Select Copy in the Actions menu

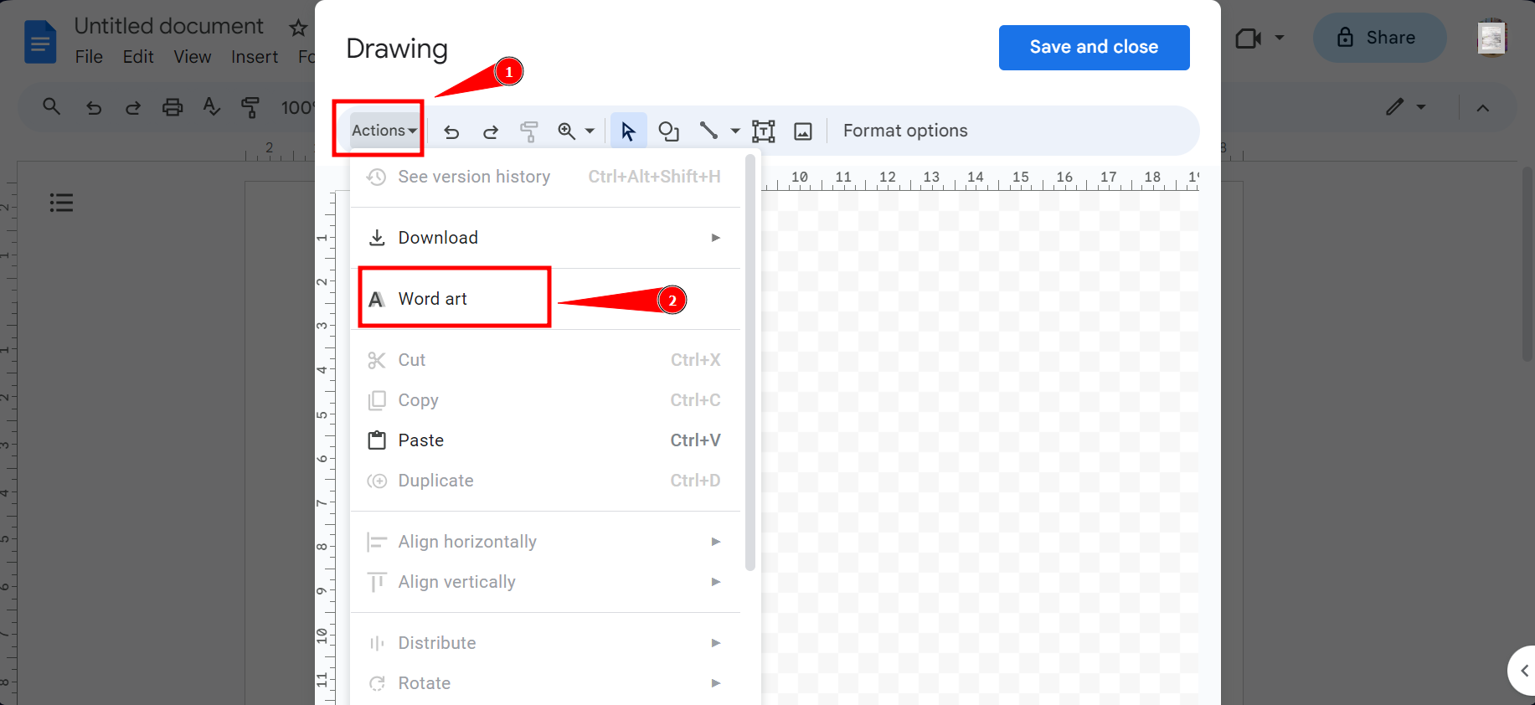click(x=545, y=400)
